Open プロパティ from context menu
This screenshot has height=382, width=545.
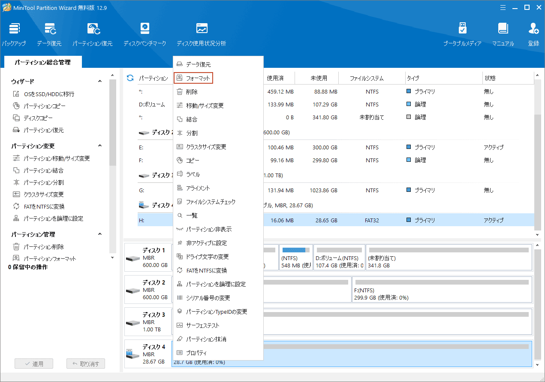218,353
